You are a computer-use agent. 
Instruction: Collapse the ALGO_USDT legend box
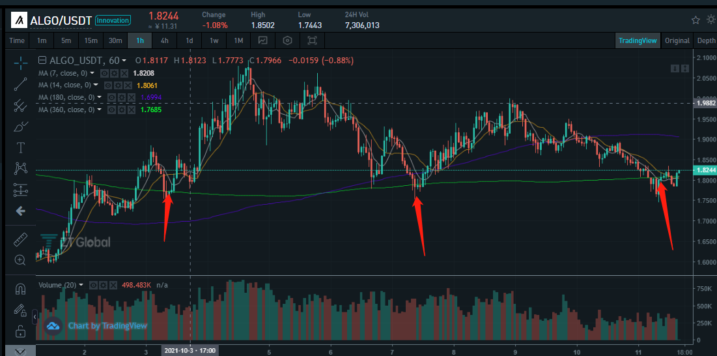coord(42,61)
